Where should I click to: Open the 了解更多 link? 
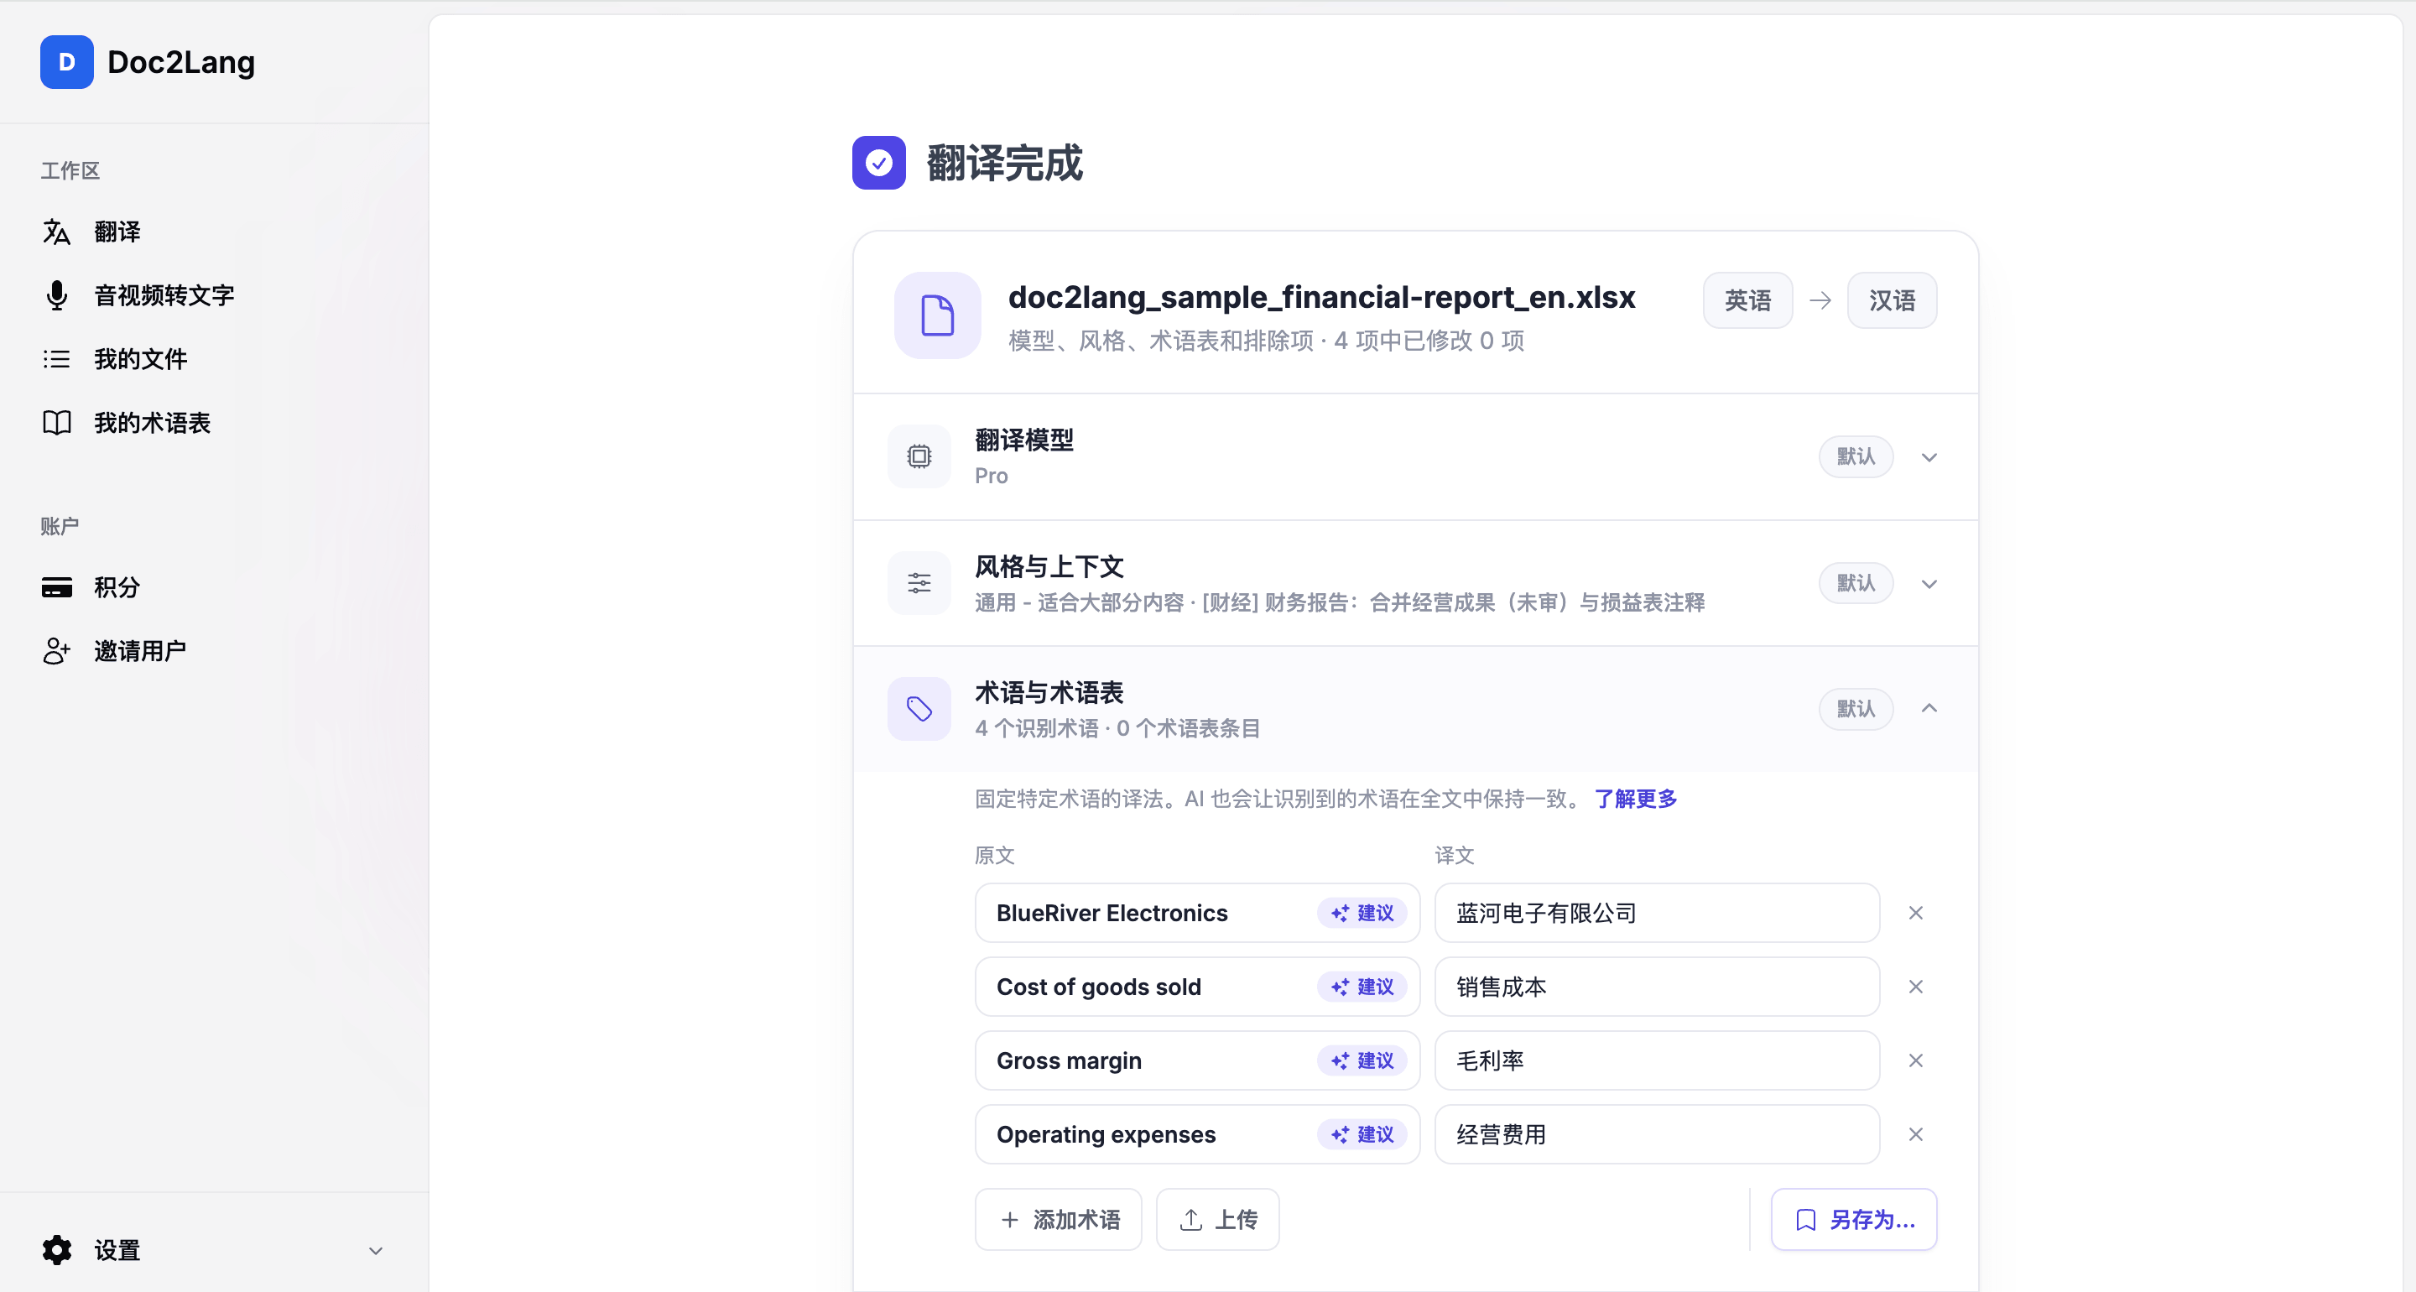coord(1636,799)
